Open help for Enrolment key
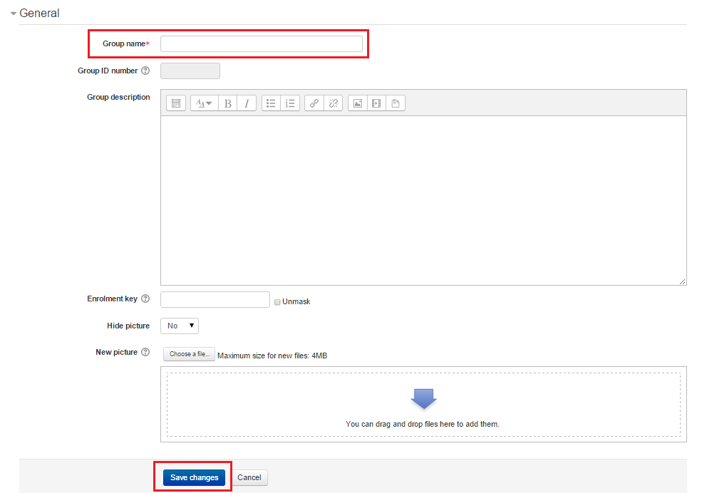The width and height of the screenshot is (702, 493). (x=145, y=299)
